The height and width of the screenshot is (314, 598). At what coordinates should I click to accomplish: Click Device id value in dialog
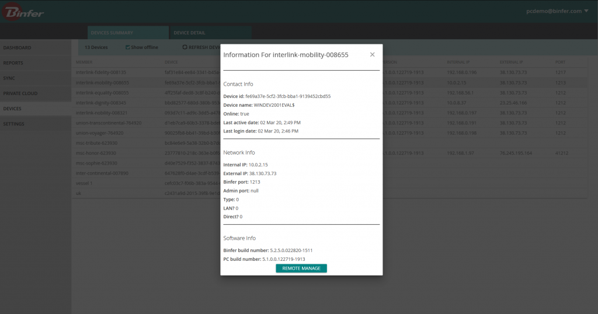point(288,96)
